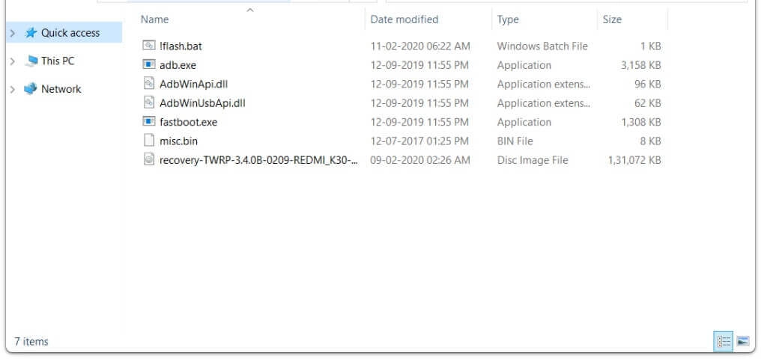Image resolution: width=761 pixels, height=359 pixels.
Task: Click the AdbWinApi.dll file icon
Action: 148,84
